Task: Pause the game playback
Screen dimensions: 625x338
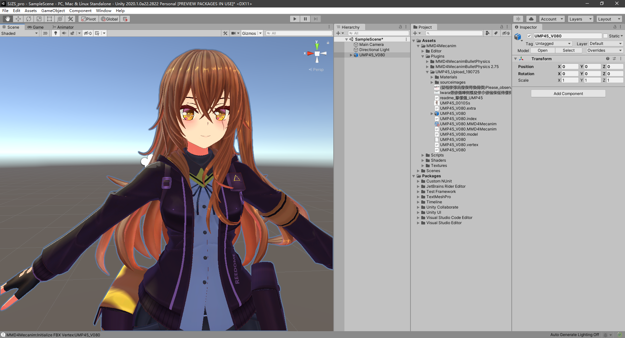Action: tap(305, 19)
